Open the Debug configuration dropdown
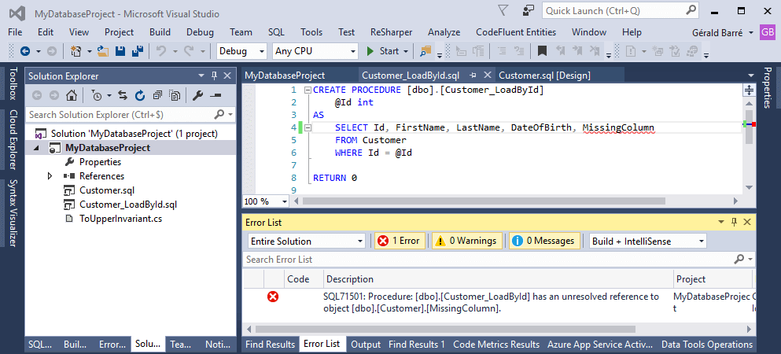781x354 pixels. 241,51
